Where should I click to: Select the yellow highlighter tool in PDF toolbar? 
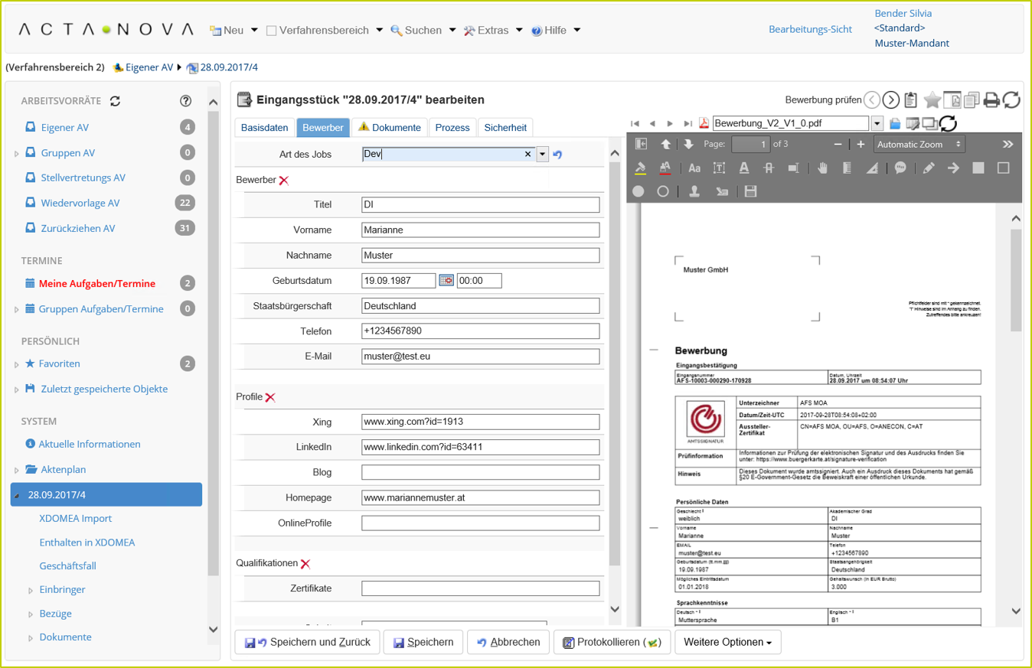click(641, 168)
